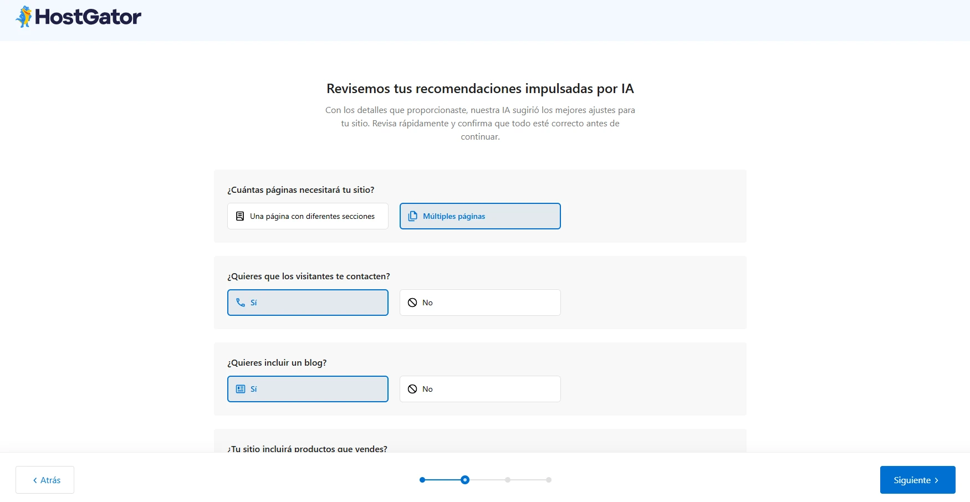Click the last progress step dot
Image resolution: width=970 pixels, height=502 pixels.
[x=549, y=480]
